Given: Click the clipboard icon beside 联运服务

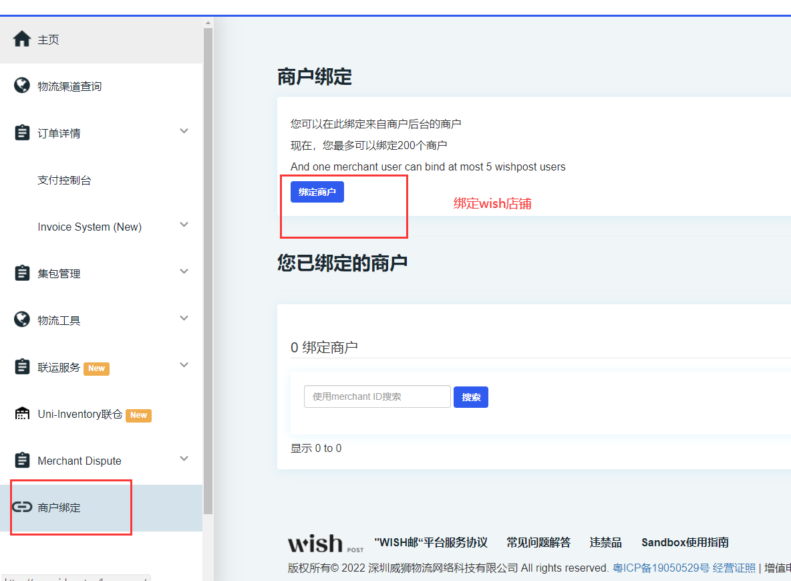Looking at the screenshot, I should (x=22, y=366).
